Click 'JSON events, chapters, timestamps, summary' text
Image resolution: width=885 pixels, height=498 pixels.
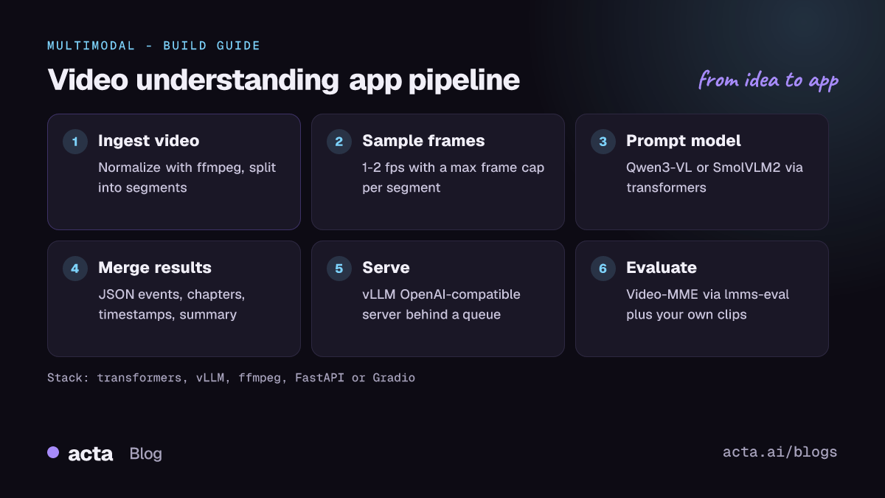(x=172, y=305)
